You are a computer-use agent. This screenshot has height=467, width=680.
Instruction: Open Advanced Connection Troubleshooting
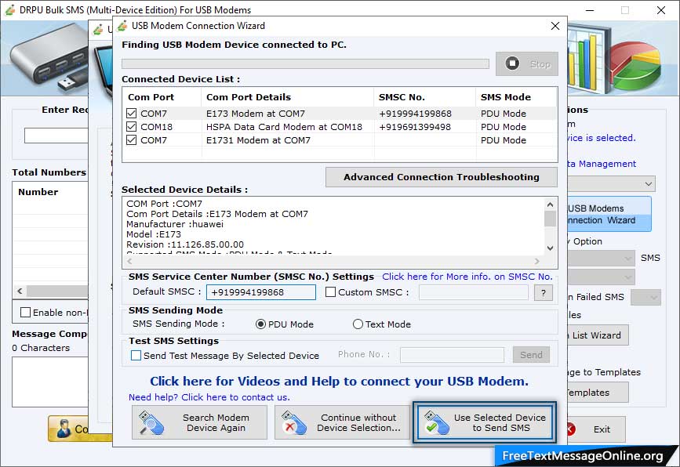pyautogui.click(x=442, y=177)
